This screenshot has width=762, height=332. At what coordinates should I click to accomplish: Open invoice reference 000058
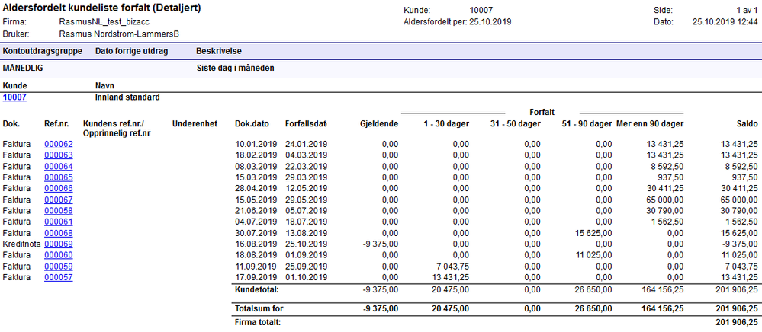[x=58, y=211]
